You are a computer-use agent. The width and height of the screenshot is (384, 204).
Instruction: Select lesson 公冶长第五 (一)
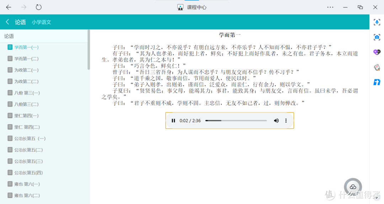click(30, 138)
